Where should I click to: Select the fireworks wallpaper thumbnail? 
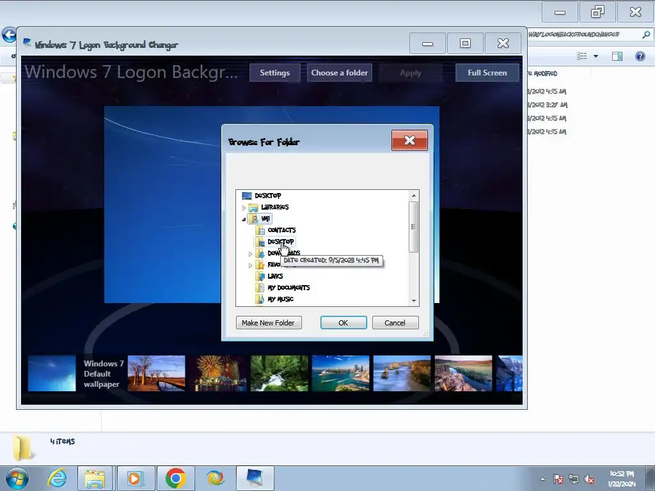pyautogui.click(x=217, y=373)
